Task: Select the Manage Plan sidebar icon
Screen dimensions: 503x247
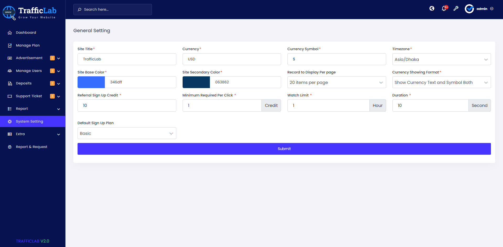Action: (10, 45)
